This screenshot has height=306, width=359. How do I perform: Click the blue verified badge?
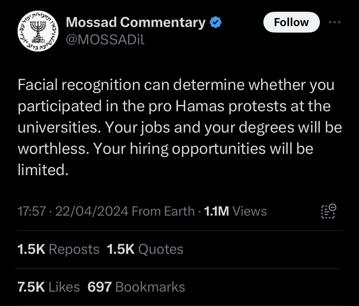(216, 22)
